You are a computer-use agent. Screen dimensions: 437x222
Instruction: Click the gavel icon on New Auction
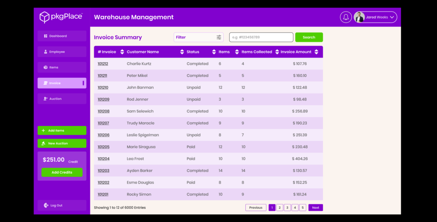(43, 143)
